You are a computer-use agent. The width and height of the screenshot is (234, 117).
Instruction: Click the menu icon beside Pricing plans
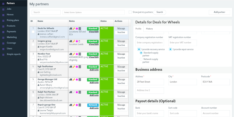click(x=3, y=20)
